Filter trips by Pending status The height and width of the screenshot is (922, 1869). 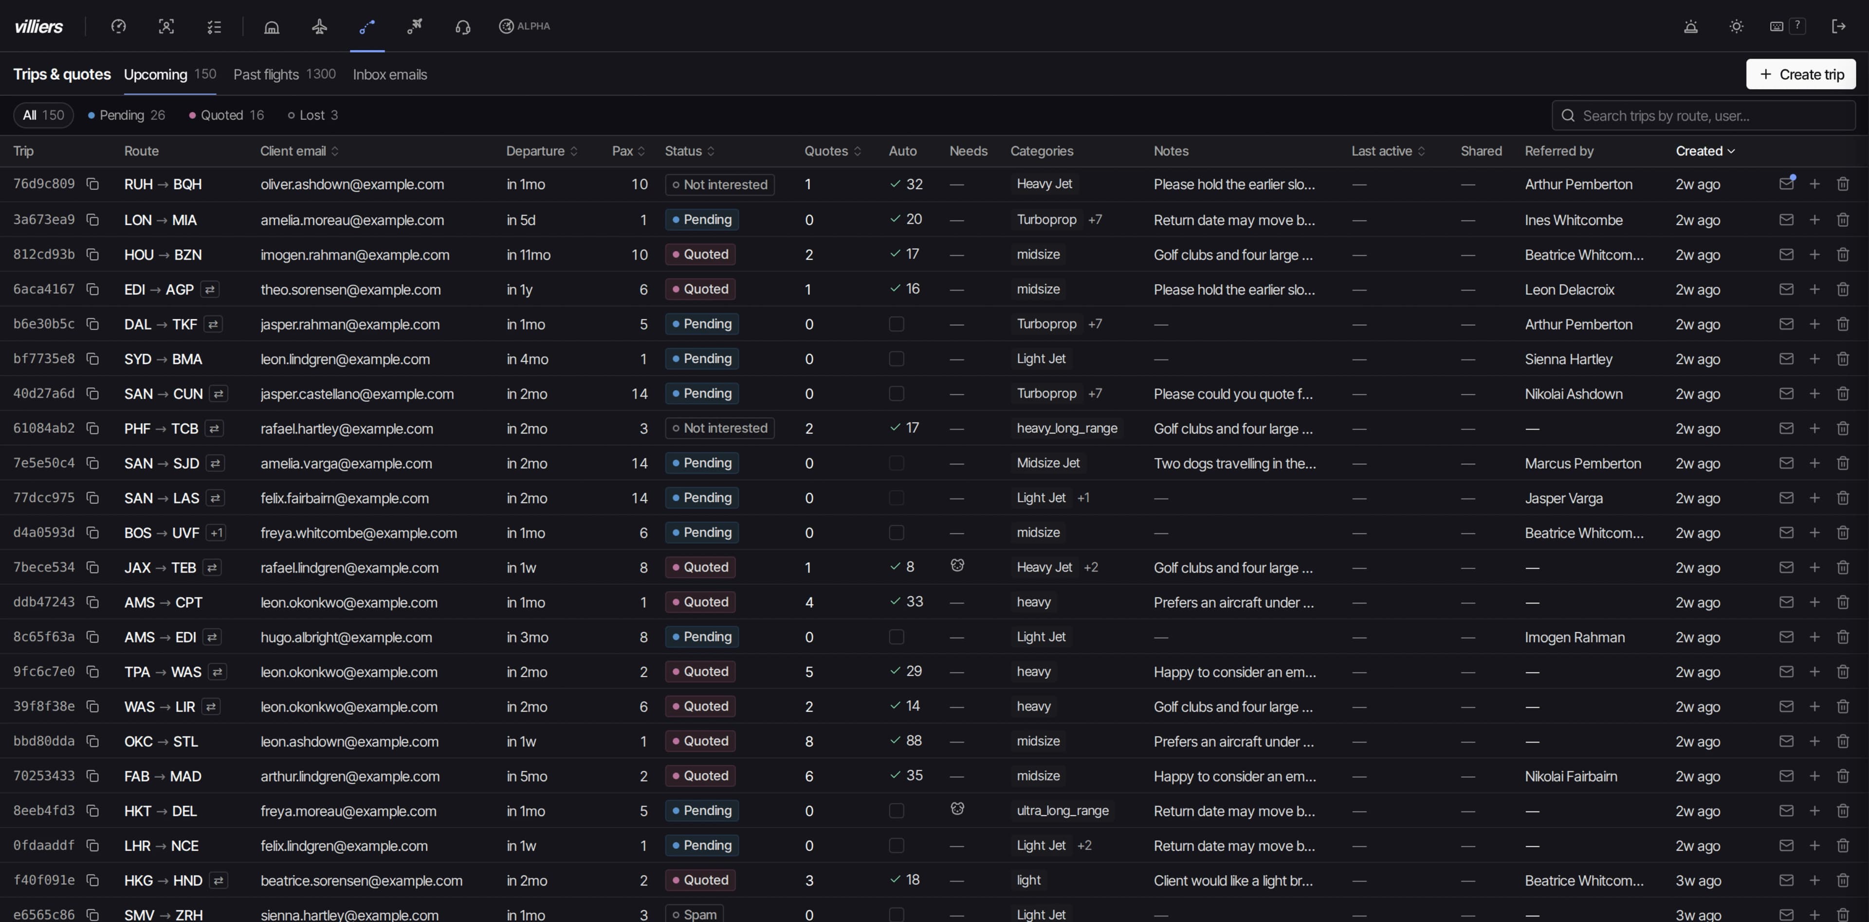(126, 115)
